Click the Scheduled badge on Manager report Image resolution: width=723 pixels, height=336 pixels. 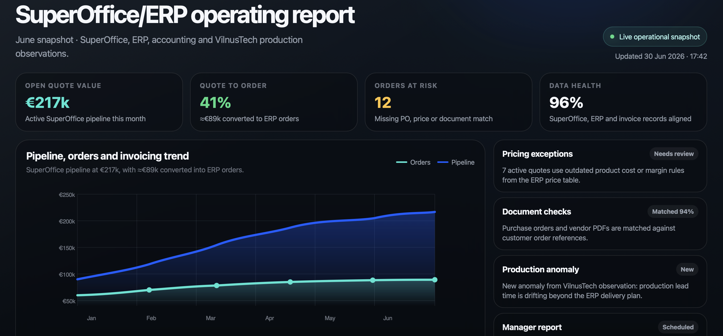point(678,327)
